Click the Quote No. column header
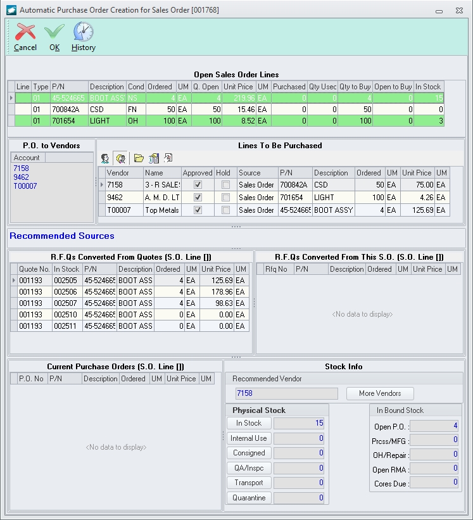Image resolution: width=473 pixels, height=520 pixels. tap(34, 269)
